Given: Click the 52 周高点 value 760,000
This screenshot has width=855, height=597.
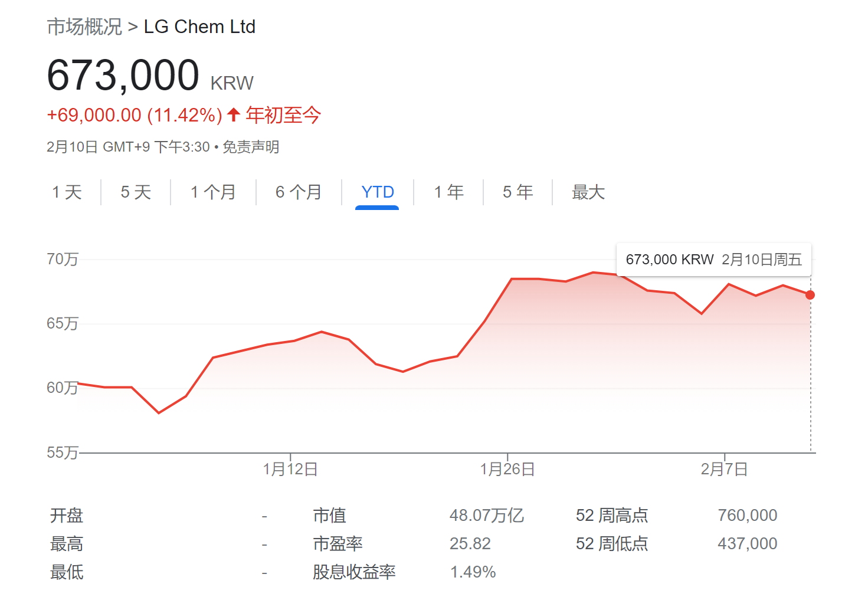Looking at the screenshot, I should [x=747, y=516].
